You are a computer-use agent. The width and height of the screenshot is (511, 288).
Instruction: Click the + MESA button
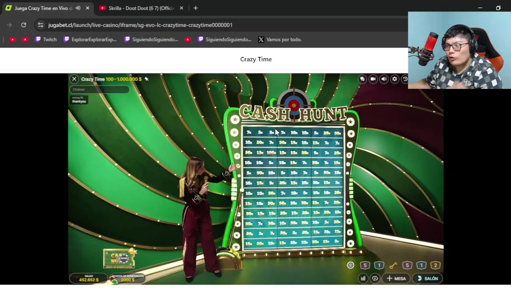(x=396, y=278)
